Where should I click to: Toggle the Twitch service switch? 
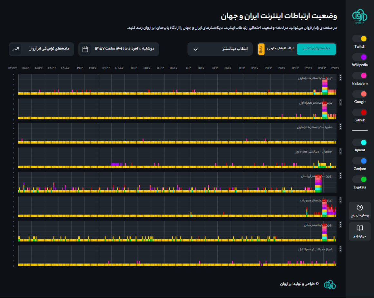360,39
